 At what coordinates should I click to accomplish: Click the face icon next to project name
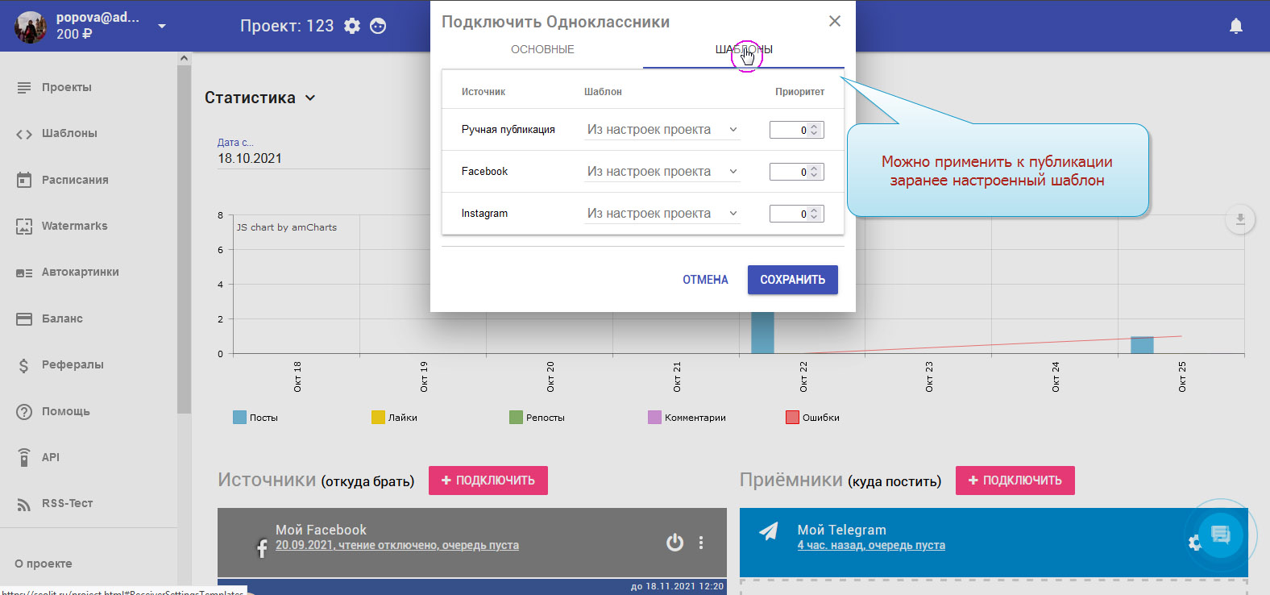pyautogui.click(x=378, y=26)
